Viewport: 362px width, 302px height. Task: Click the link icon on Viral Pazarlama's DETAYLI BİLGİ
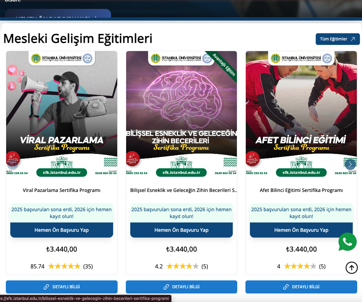pyautogui.click(x=46, y=287)
